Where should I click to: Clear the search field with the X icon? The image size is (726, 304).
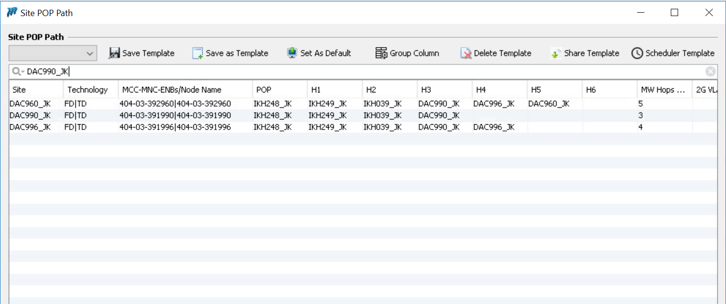[710, 72]
